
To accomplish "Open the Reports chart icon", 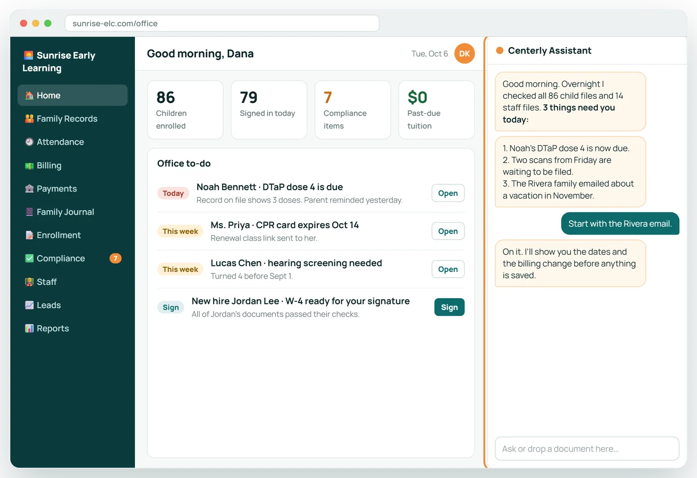I will click(29, 328).
